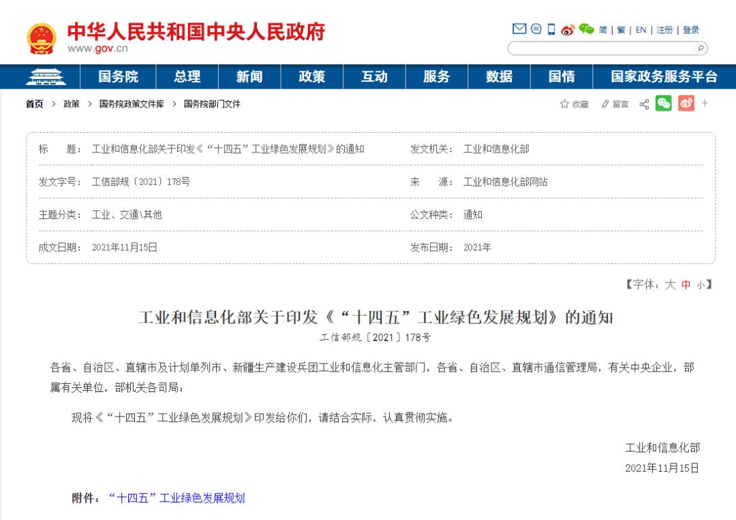Switch language to EN

641,30
